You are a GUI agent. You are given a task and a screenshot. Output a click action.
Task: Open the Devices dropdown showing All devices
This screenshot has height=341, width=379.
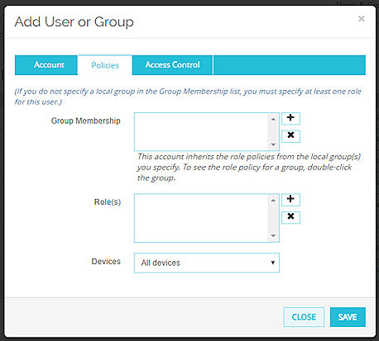pyautogui.click(x=207, y=263)
